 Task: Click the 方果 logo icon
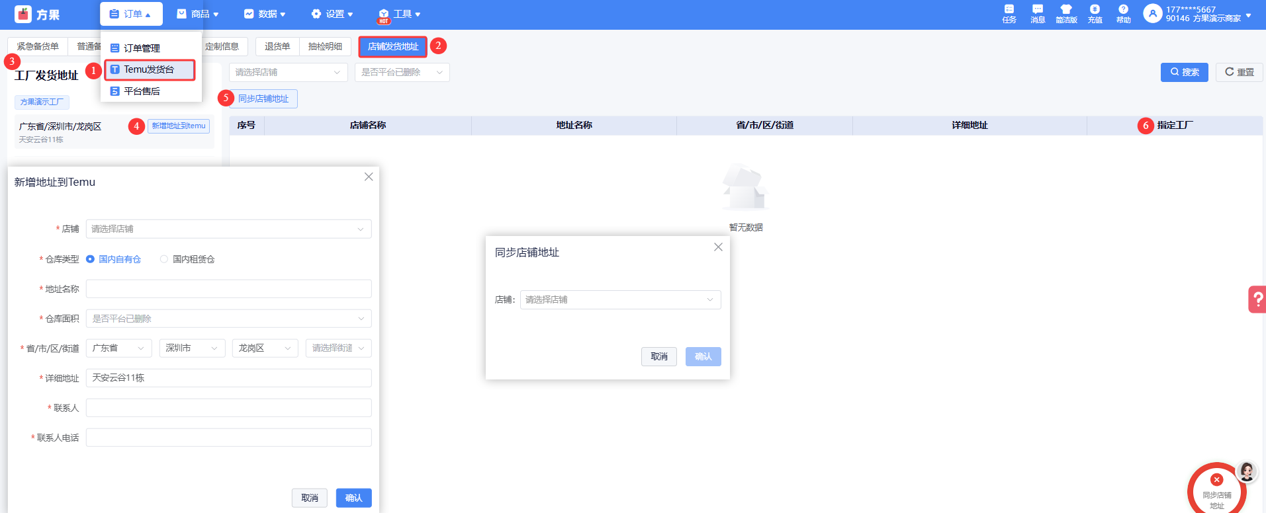[x=23, y=14]
